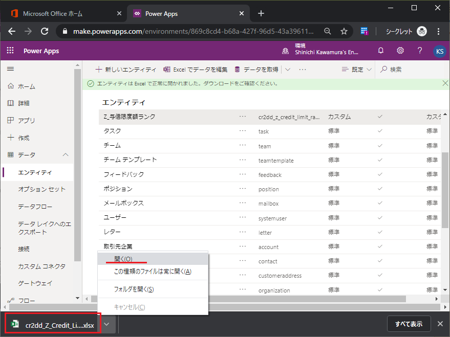Screen dimensions: 450x337
Task: Open the KS account avatar menu
Action: 439,51
